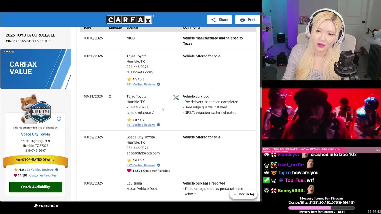Click Door edge guards installed text
Screen dimensions: 381x214
pos(206,107)
